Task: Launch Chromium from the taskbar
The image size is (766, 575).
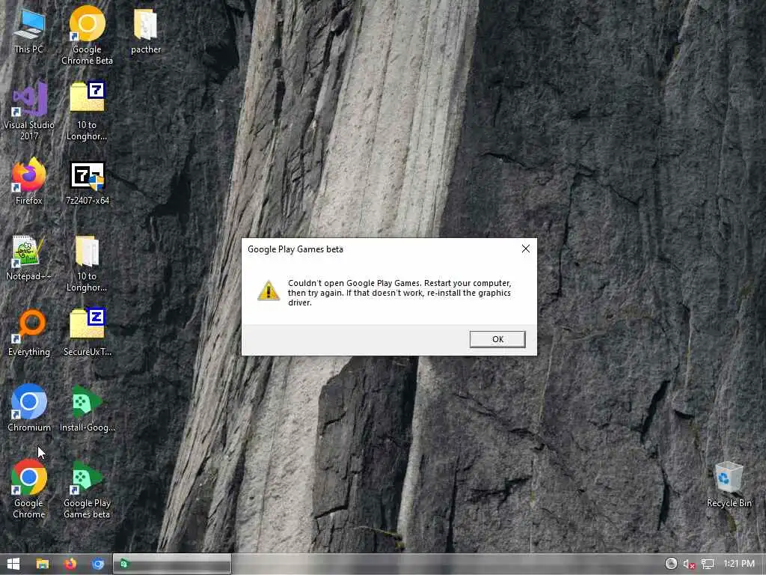Action: [98, 564]
